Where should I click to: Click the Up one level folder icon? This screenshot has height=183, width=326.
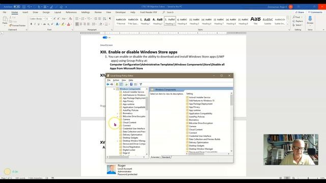point(117,84)
